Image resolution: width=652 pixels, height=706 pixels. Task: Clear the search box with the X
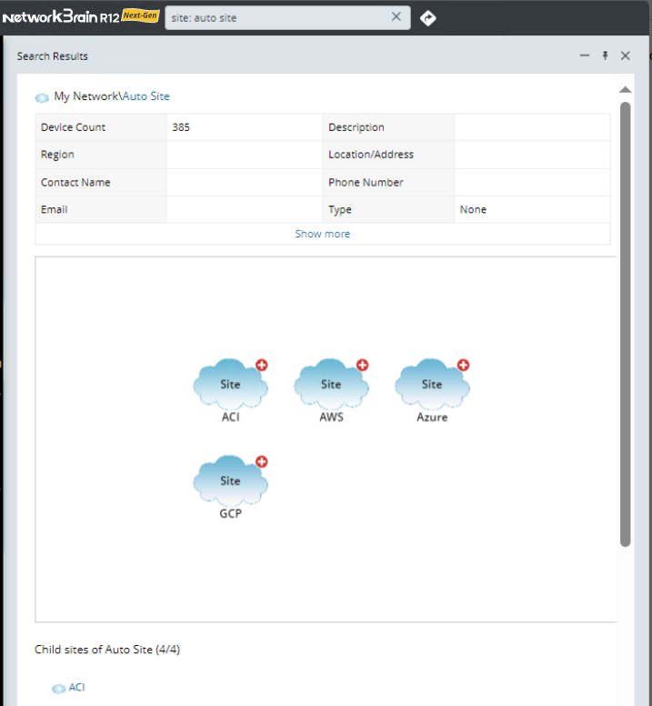click(396, 17)
